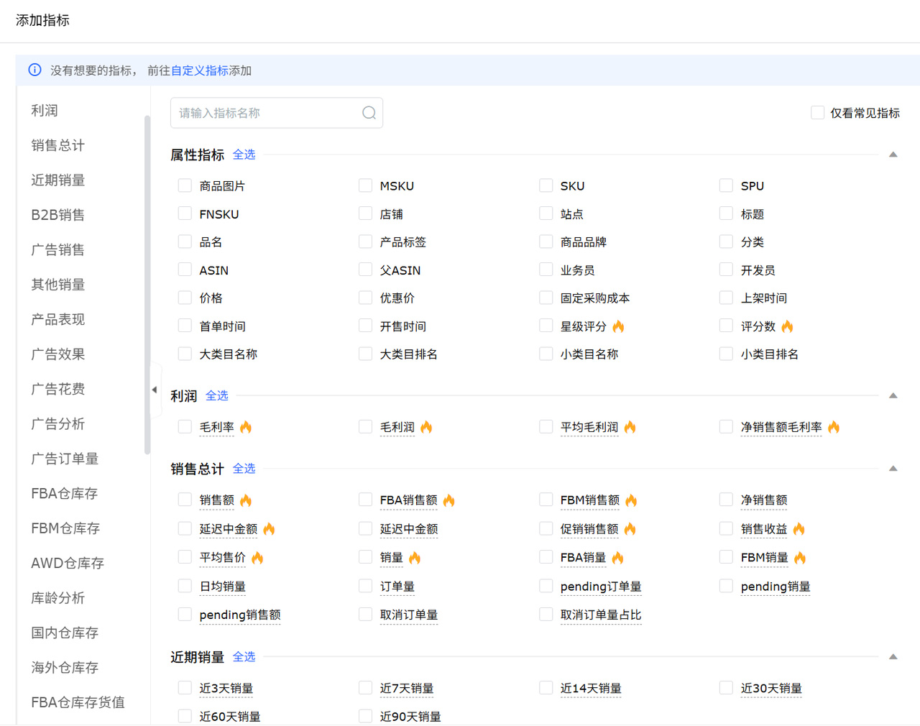Click the sidebar vertical scrollbar
Image resolution: width=920 pixels, height=726 pixels.
tap(147, 284)
